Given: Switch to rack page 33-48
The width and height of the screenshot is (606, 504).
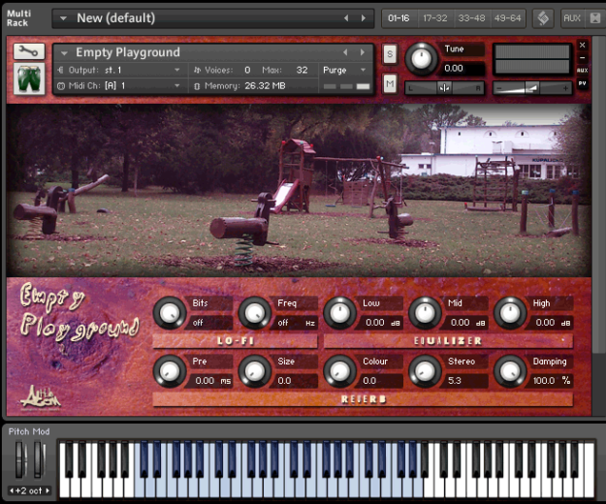Looking at the screenshot, I should [471, 18].
